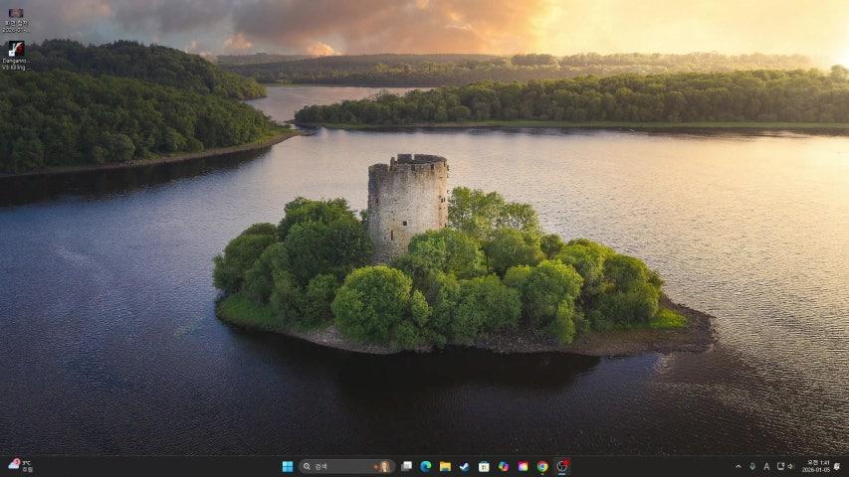Open the notification bell in the tray
The width and height of the screenshot is (849, 477).
coord(837,466)
